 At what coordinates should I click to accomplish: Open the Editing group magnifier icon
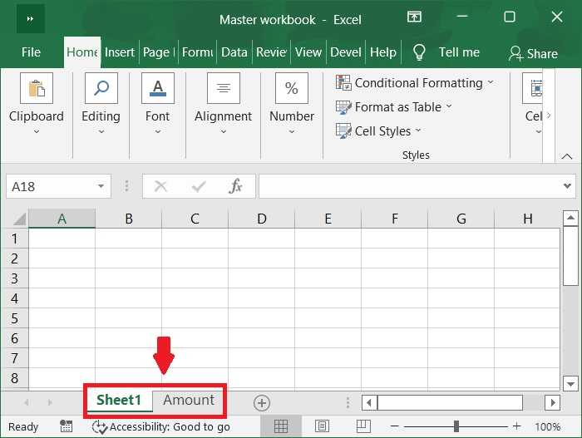[x=101, y=88]
